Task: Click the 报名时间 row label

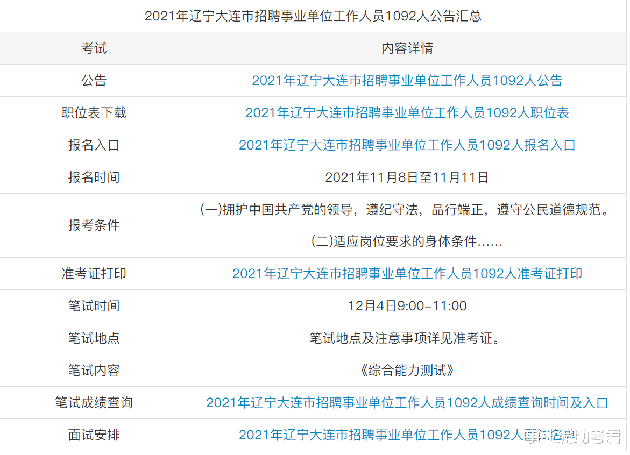Action: (x=94, y=177)
